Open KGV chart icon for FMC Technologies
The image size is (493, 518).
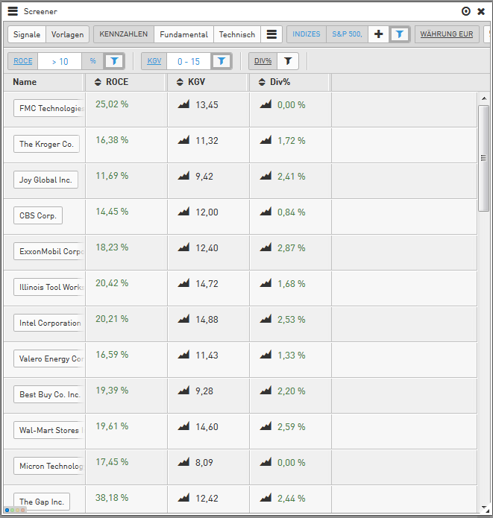(183, 104)
